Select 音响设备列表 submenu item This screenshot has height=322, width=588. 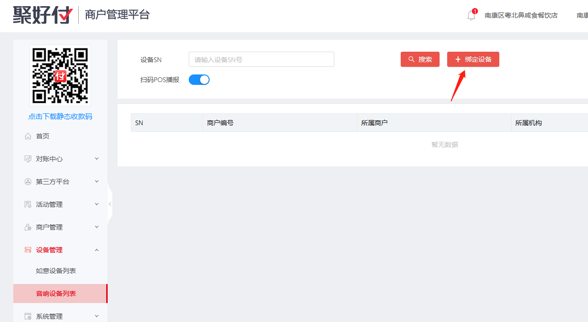[x=60, y=294]
